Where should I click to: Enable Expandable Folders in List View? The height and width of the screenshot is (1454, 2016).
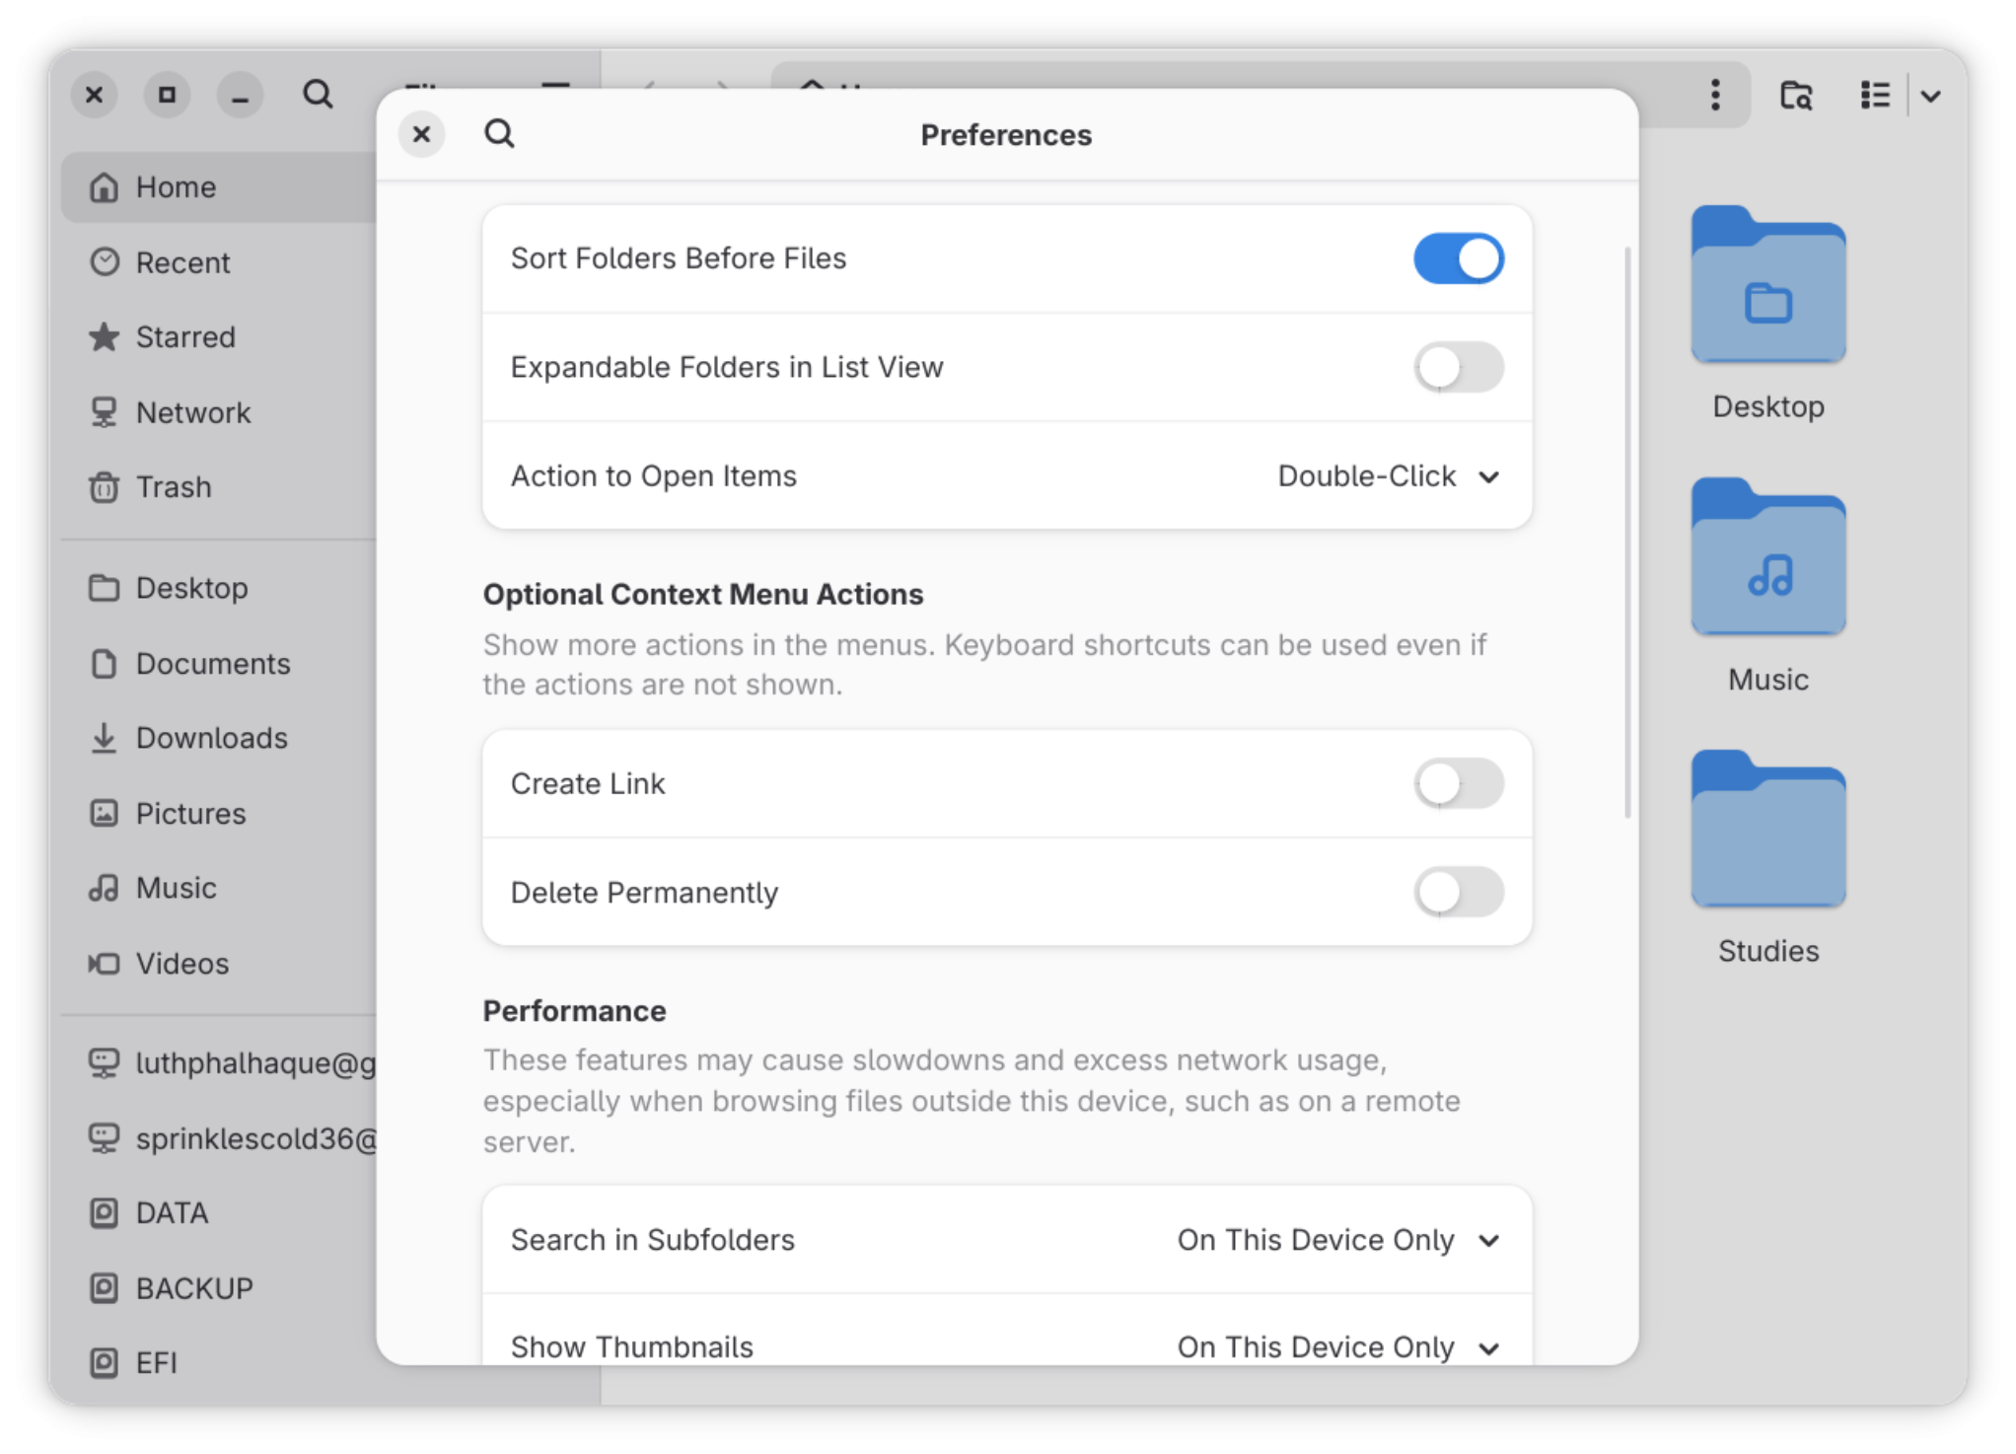1458,368
